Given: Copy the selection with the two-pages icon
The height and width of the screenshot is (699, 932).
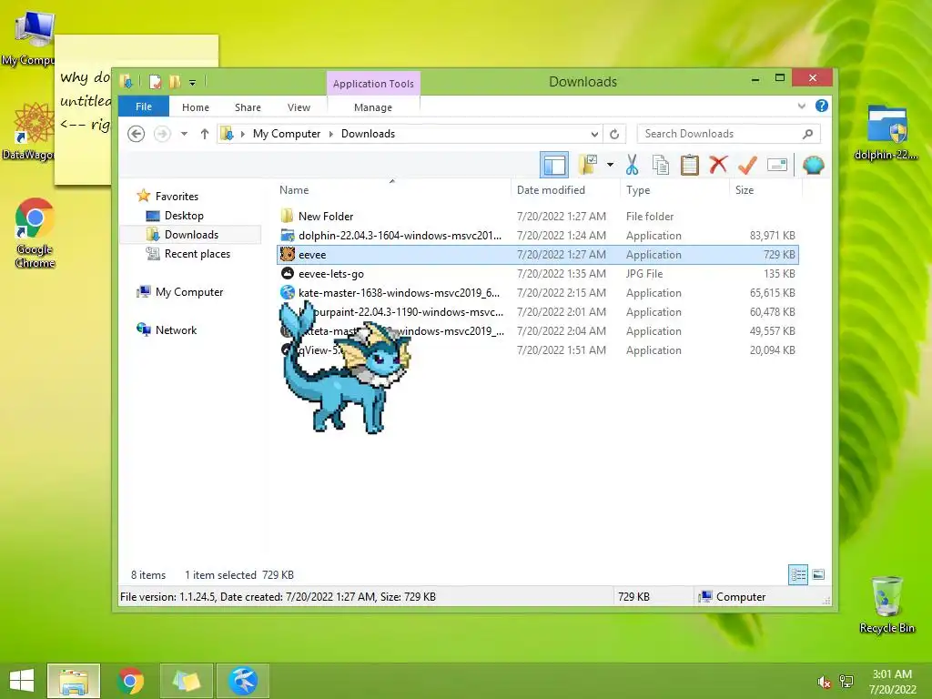Looking at the screenshot, I should (661, 165).
